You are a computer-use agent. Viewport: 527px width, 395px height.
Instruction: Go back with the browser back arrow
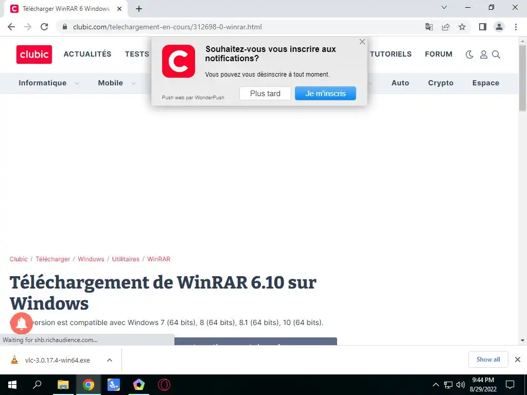(11, 27)
